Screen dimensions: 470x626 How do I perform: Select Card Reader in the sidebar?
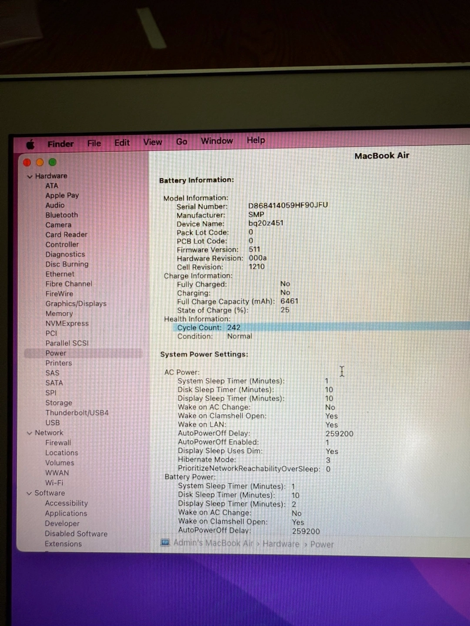[x=67, y=235]
